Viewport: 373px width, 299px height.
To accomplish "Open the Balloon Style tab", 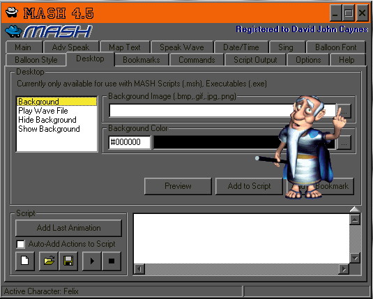I will click(x=36, y=60).
